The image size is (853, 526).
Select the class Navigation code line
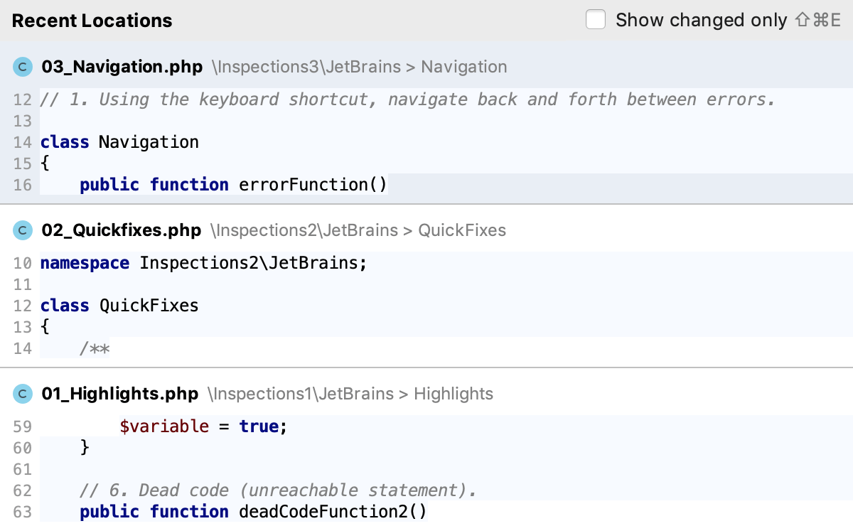pyautogui.click(x=119, y=142)
